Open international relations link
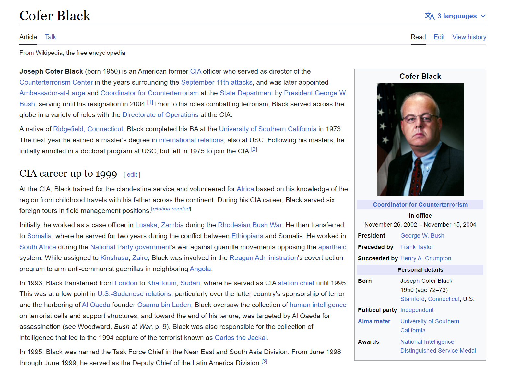 point(191,140)
